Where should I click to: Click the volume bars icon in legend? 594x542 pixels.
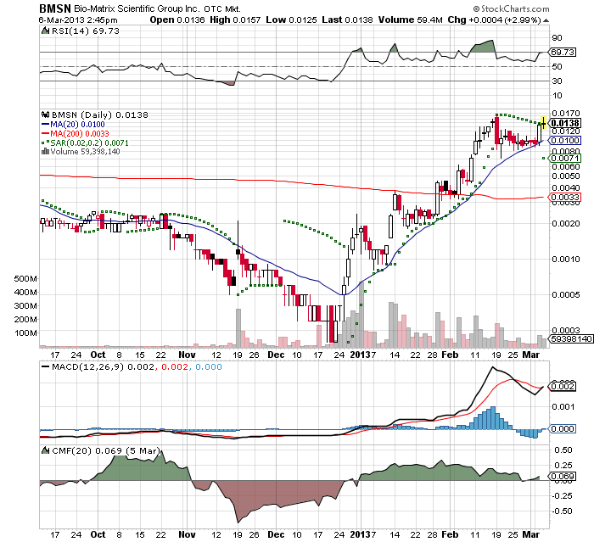pyautogui.click(x=45, y=152)
